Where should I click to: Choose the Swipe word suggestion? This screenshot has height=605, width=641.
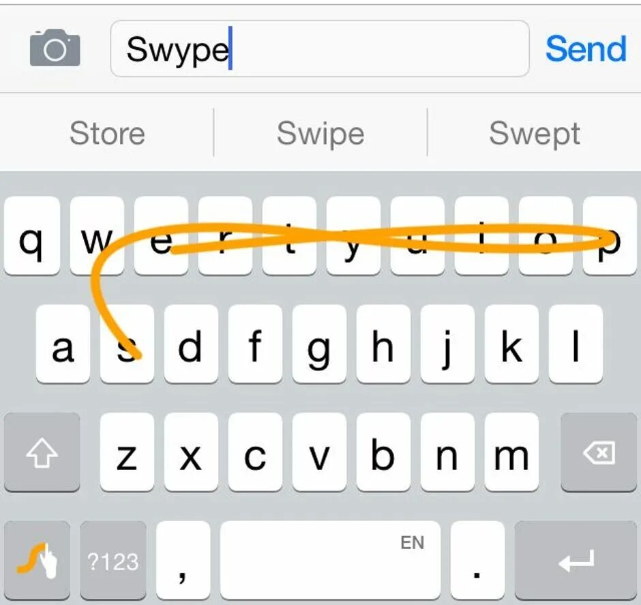[320, 133]
